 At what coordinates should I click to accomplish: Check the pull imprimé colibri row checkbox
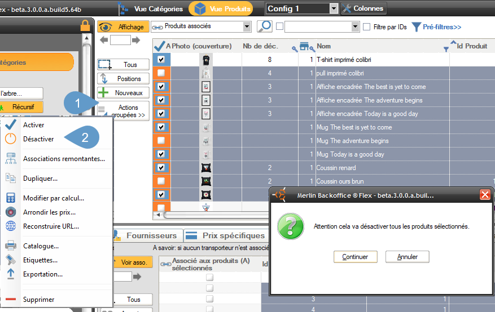click(x=161, y=73)
